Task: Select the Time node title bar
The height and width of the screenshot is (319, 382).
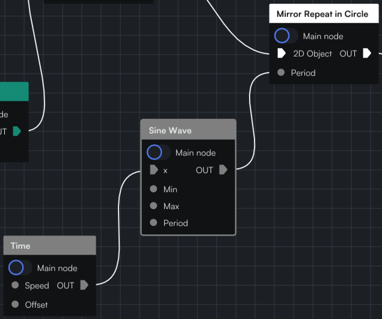Action: (50, 245)
